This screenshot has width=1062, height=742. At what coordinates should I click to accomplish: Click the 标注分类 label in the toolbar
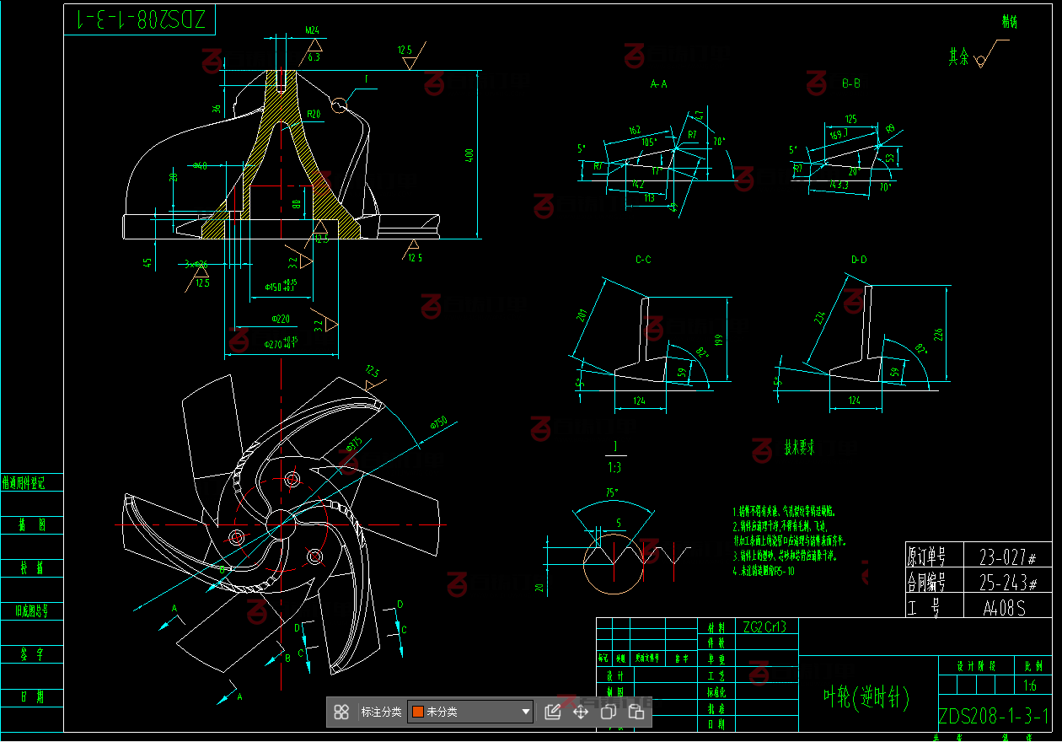(381, 712)
